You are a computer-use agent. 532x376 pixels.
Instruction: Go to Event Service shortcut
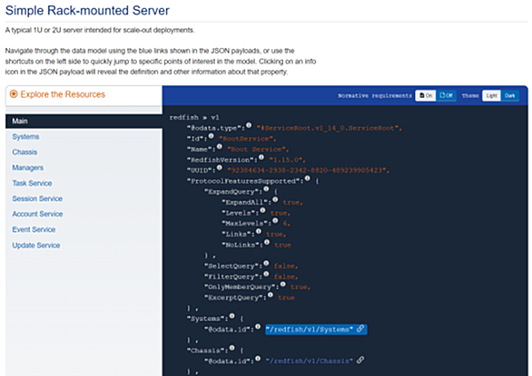point(34,229)
